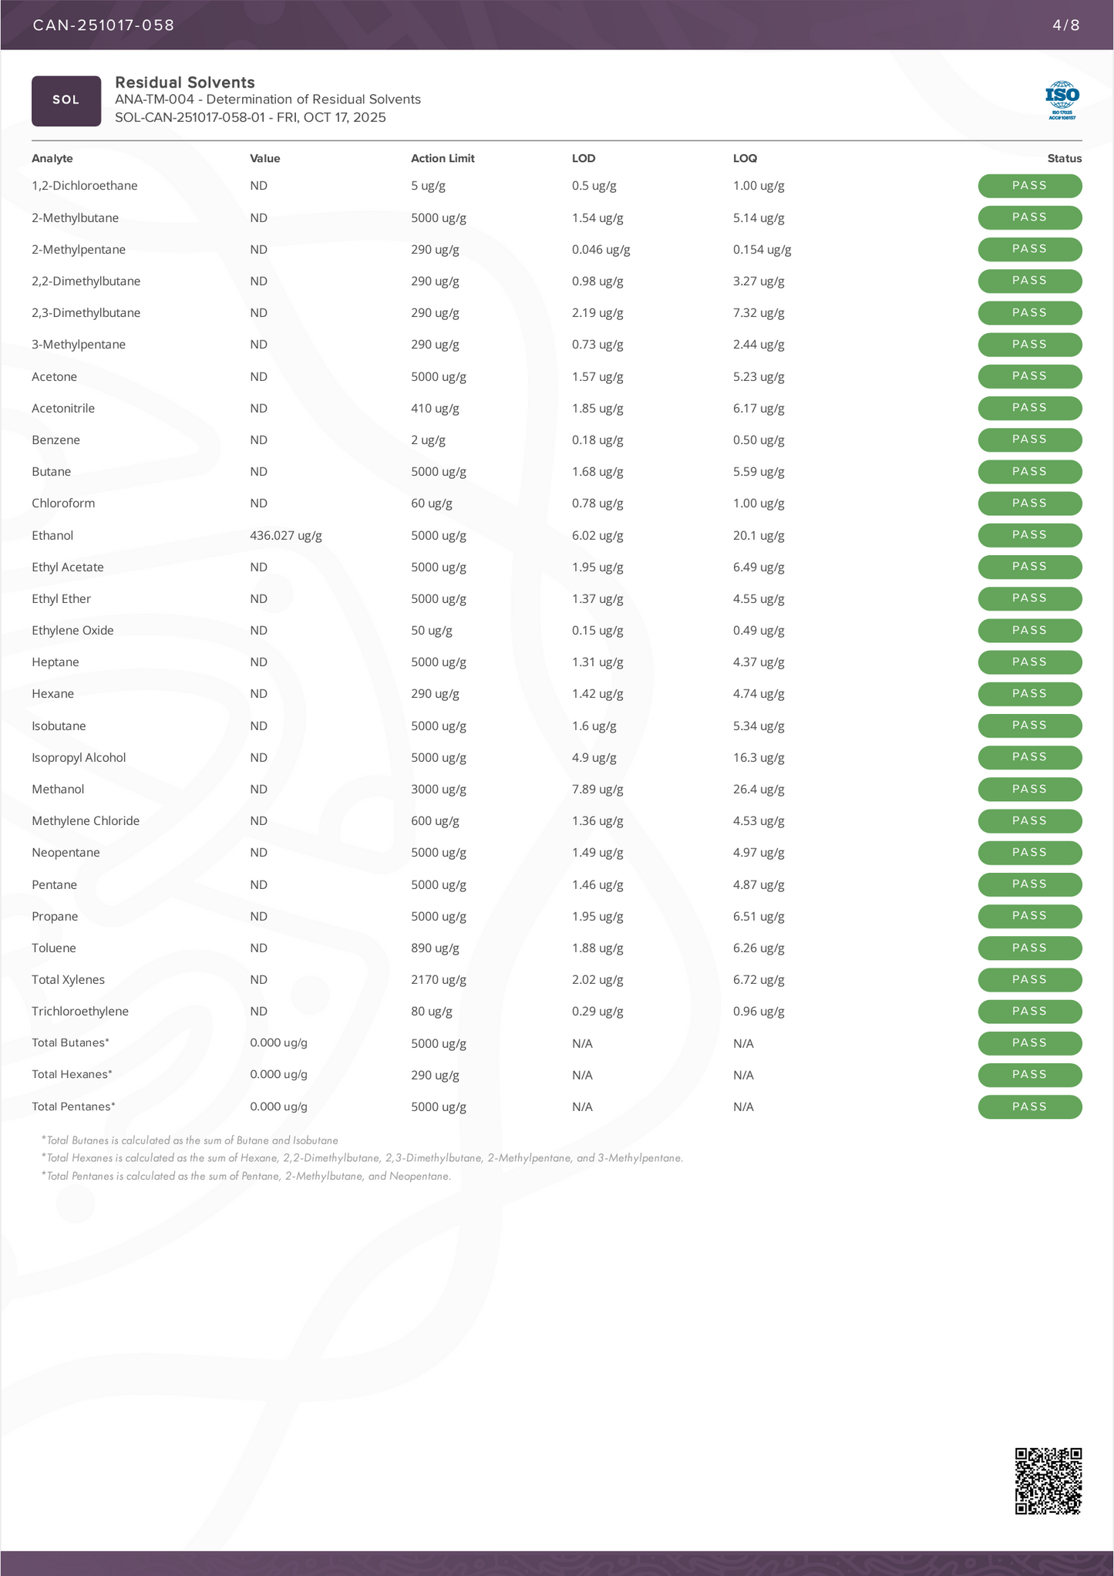Click the Action Limit column header

coord(443,158)
